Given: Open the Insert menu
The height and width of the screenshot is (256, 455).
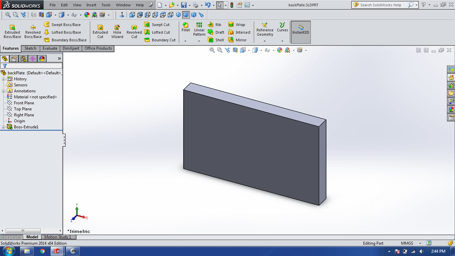Looking at the screenshot, I should click(x=91, y=5).
